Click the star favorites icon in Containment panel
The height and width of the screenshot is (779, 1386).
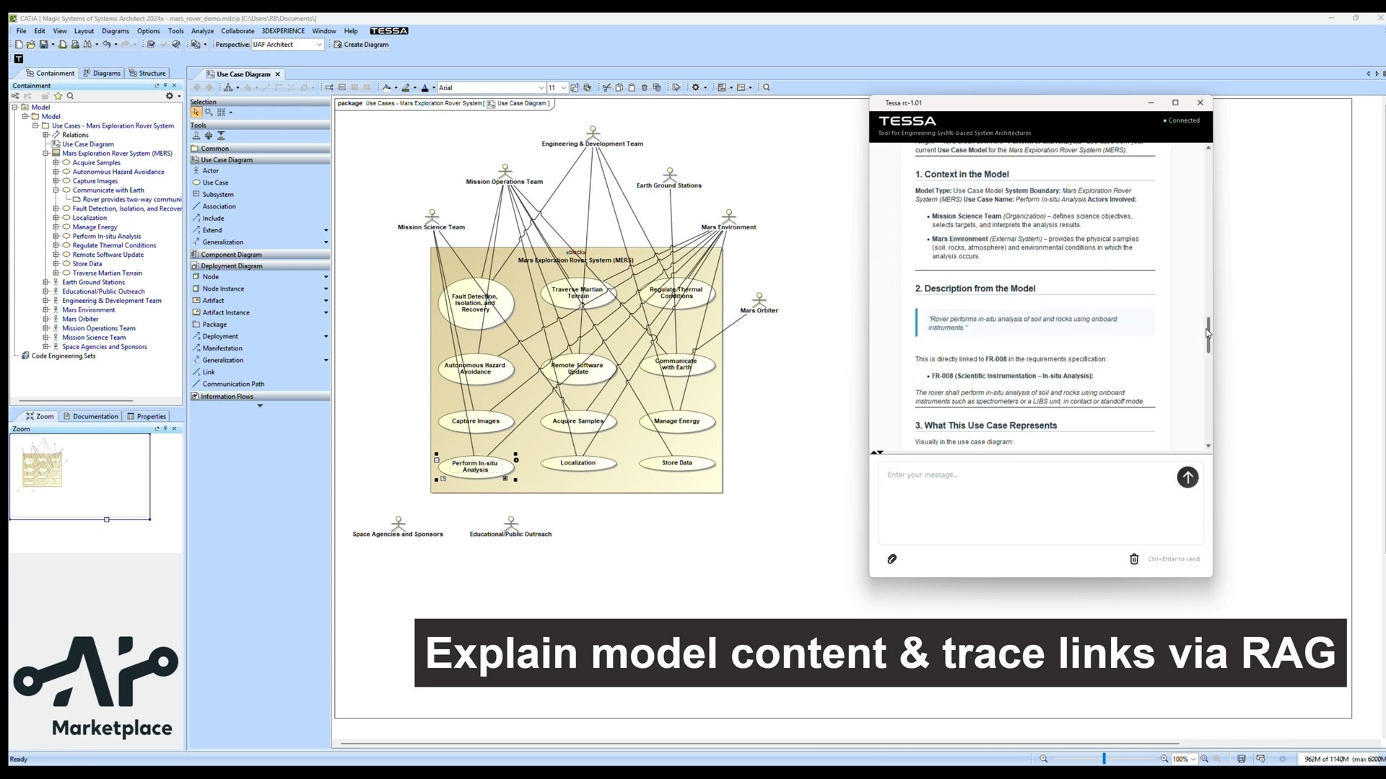tap(58, 96)
